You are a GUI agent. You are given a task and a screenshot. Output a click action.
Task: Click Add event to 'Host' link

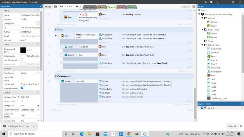[66, 24]
